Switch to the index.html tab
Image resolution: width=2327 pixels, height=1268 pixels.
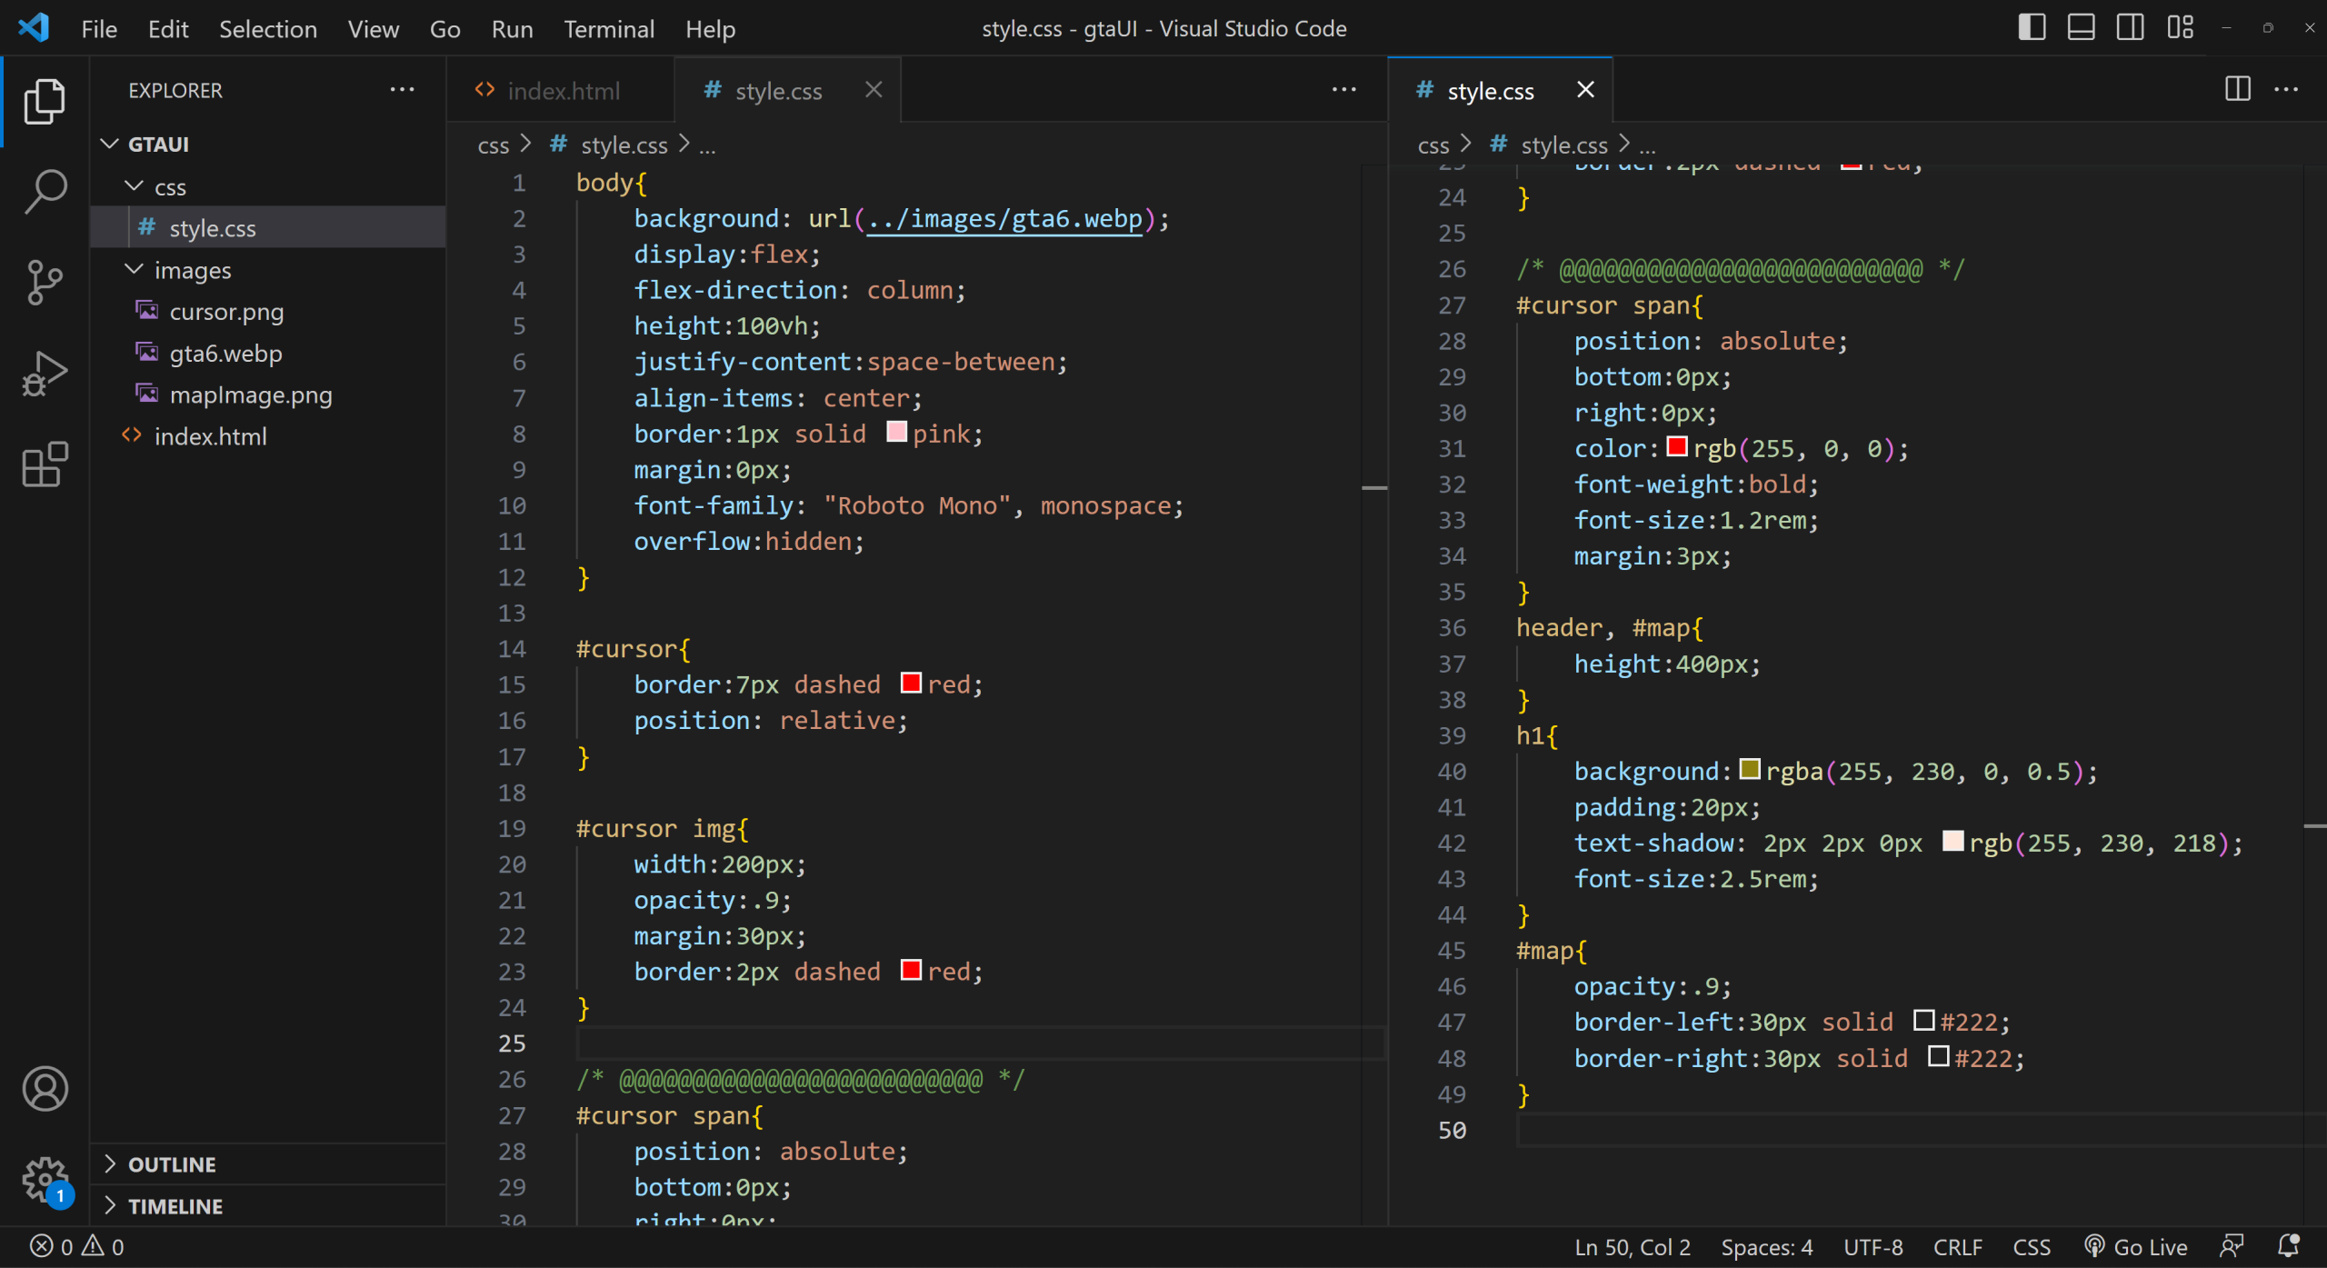pos(562,91)
